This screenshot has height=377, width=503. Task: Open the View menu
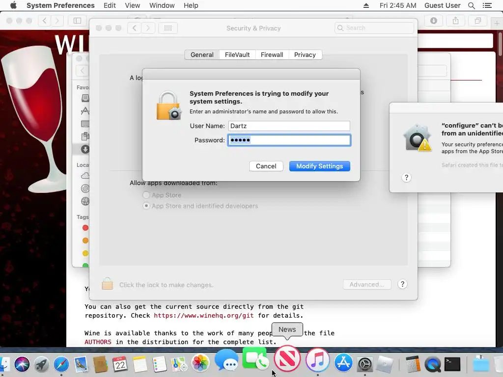click(132, 5)
